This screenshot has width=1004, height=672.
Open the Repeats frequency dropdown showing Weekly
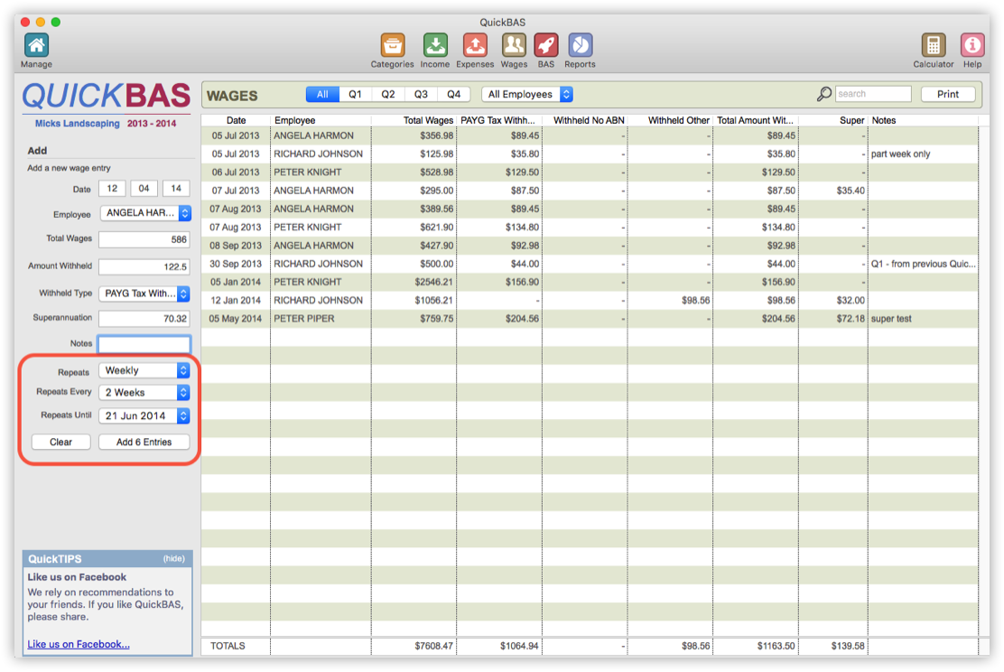coord(144,370)
